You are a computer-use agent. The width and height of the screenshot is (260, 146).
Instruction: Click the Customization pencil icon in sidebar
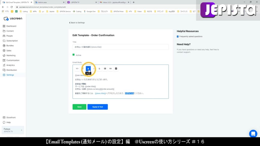[x=4, y=60]
